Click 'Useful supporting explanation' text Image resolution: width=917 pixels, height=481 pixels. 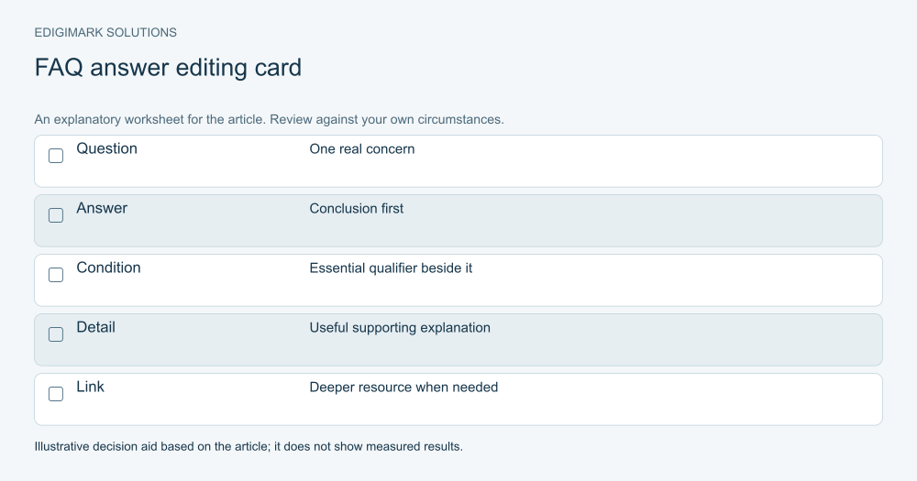pos(400,328)
